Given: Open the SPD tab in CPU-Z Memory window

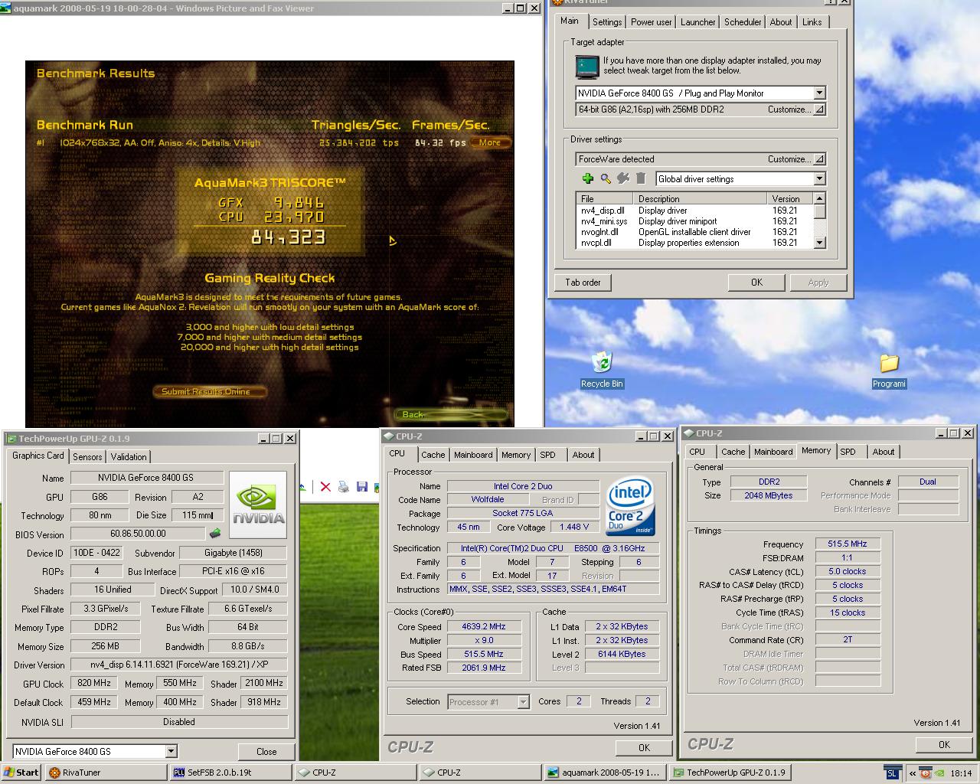Looking at the screenshot, I should point(848,452).
